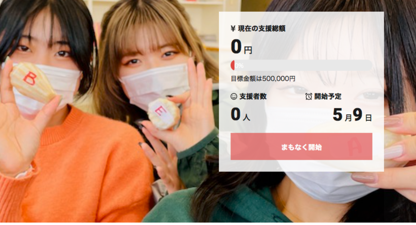Click the 0人 supporter count
Image resolution: width=416 pixels, height=225 pixels.
click(x=240, y=115)
